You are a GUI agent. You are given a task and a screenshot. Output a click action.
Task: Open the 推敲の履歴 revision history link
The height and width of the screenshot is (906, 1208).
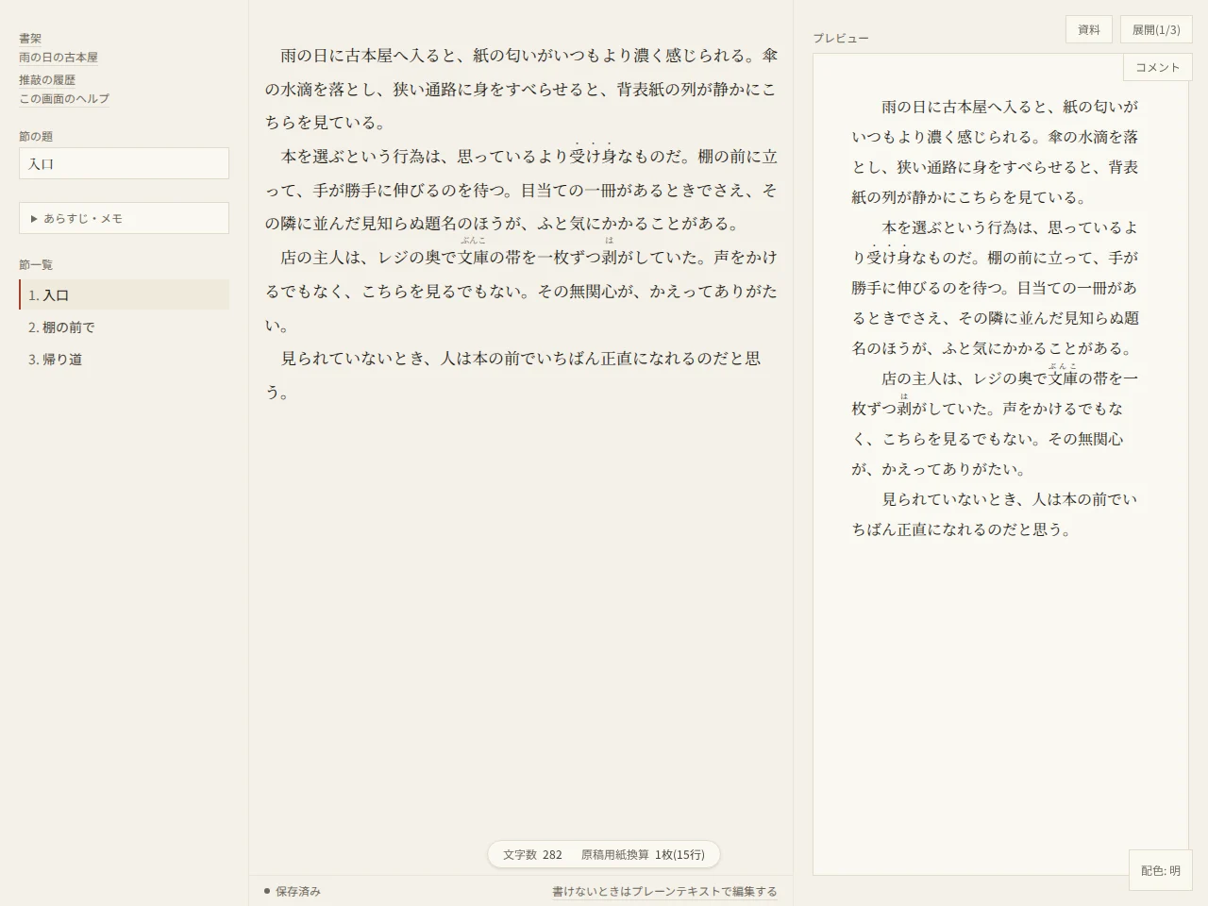pos(47,80)
